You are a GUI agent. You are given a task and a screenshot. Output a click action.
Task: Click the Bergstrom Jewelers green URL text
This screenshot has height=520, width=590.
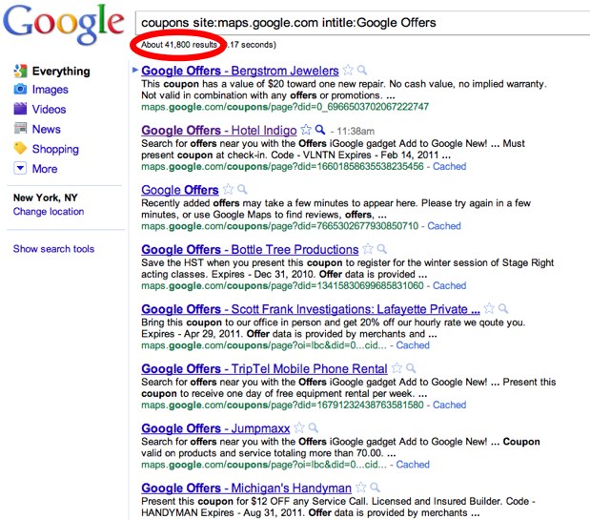(285, 107)
